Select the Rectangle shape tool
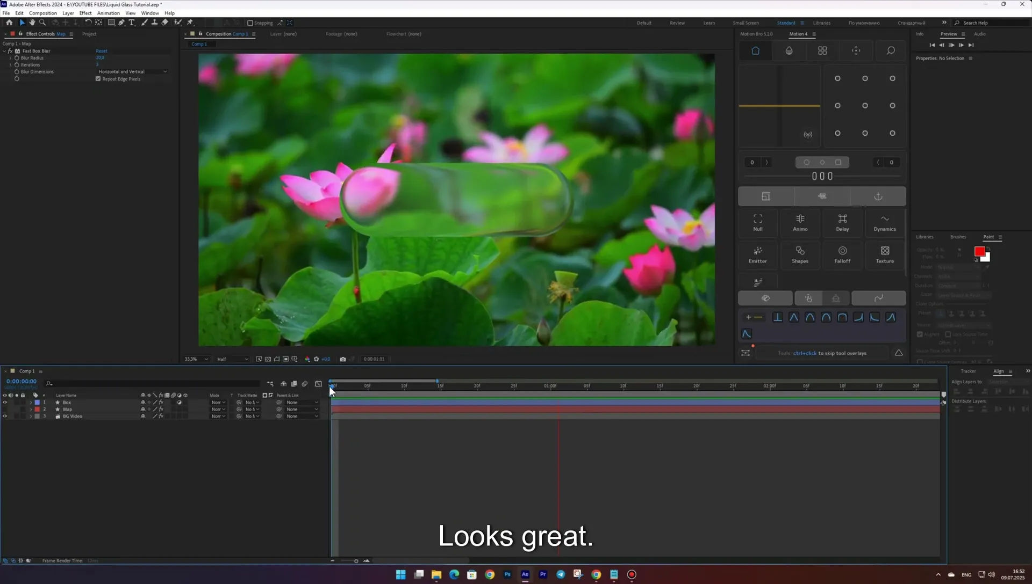1032x584 pixels. click(111, 23)
